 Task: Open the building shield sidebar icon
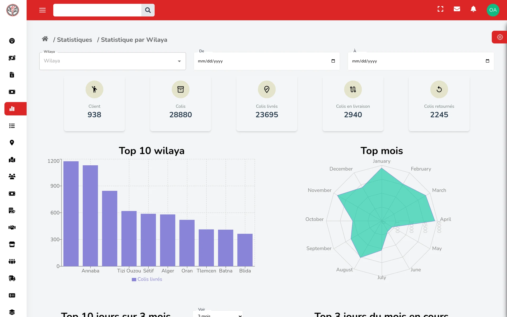[x=12, y=211]
